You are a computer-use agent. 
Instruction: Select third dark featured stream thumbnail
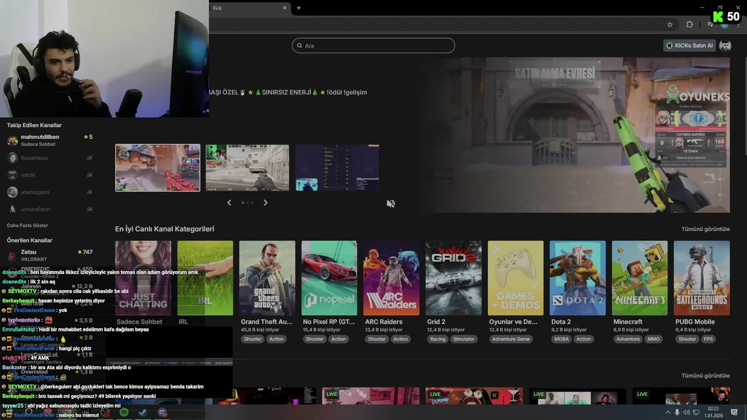[337, 168]
